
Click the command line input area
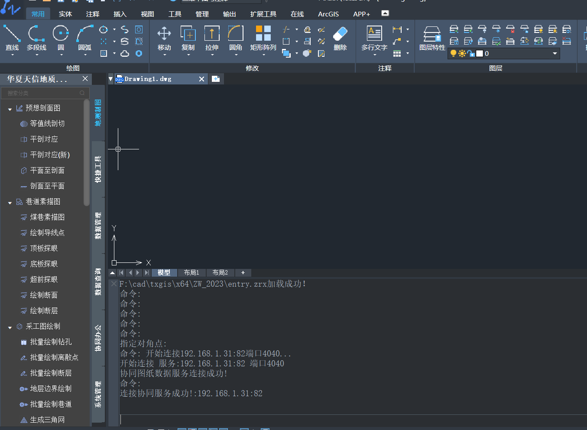coord(353,419)
